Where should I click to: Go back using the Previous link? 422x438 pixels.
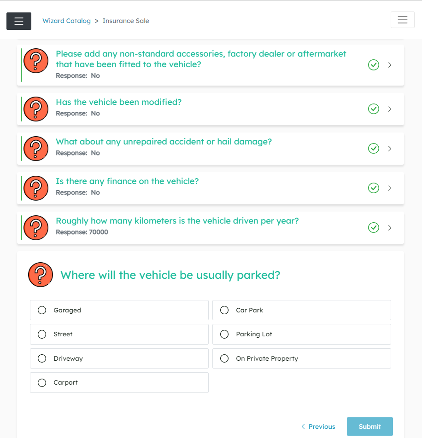[318, 426]
